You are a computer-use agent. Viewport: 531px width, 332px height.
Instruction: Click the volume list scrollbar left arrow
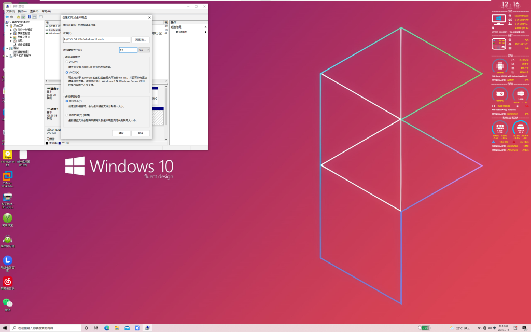coord(47,81)
